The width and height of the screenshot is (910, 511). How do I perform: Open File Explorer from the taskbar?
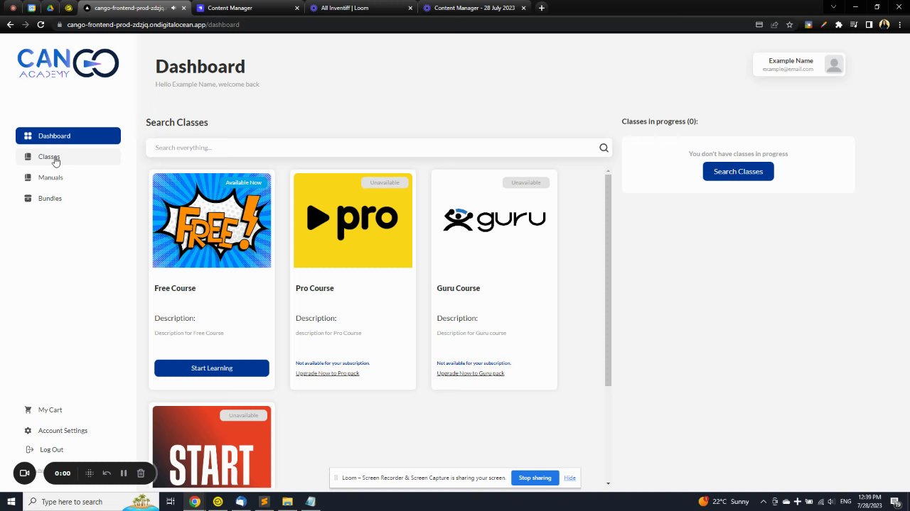pos(287,502)
